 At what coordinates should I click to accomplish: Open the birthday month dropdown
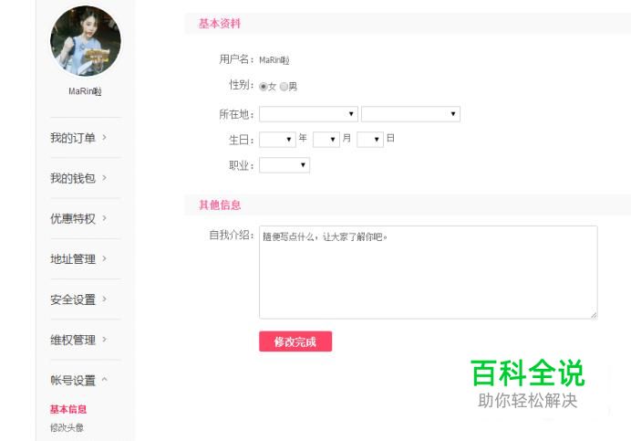pos(326,140)
